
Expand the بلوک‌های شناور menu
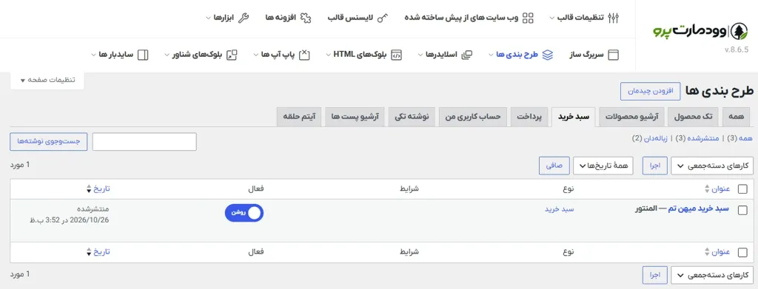click(x=167, y=55)
